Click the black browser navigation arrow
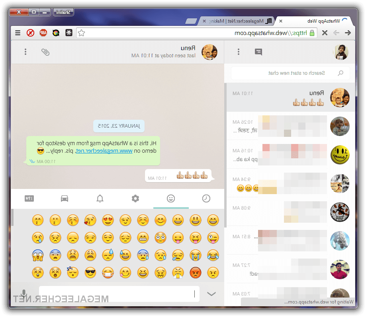366x317 pixels. click(x=348, y=33)
